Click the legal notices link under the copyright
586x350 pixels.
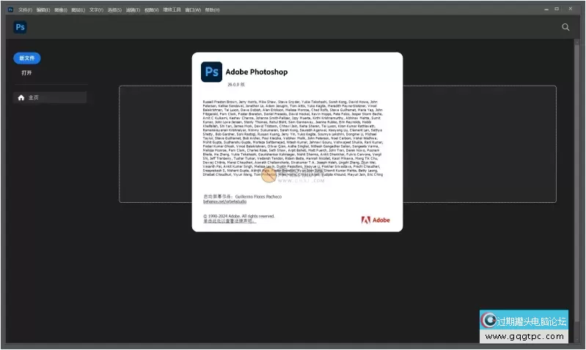228,221
